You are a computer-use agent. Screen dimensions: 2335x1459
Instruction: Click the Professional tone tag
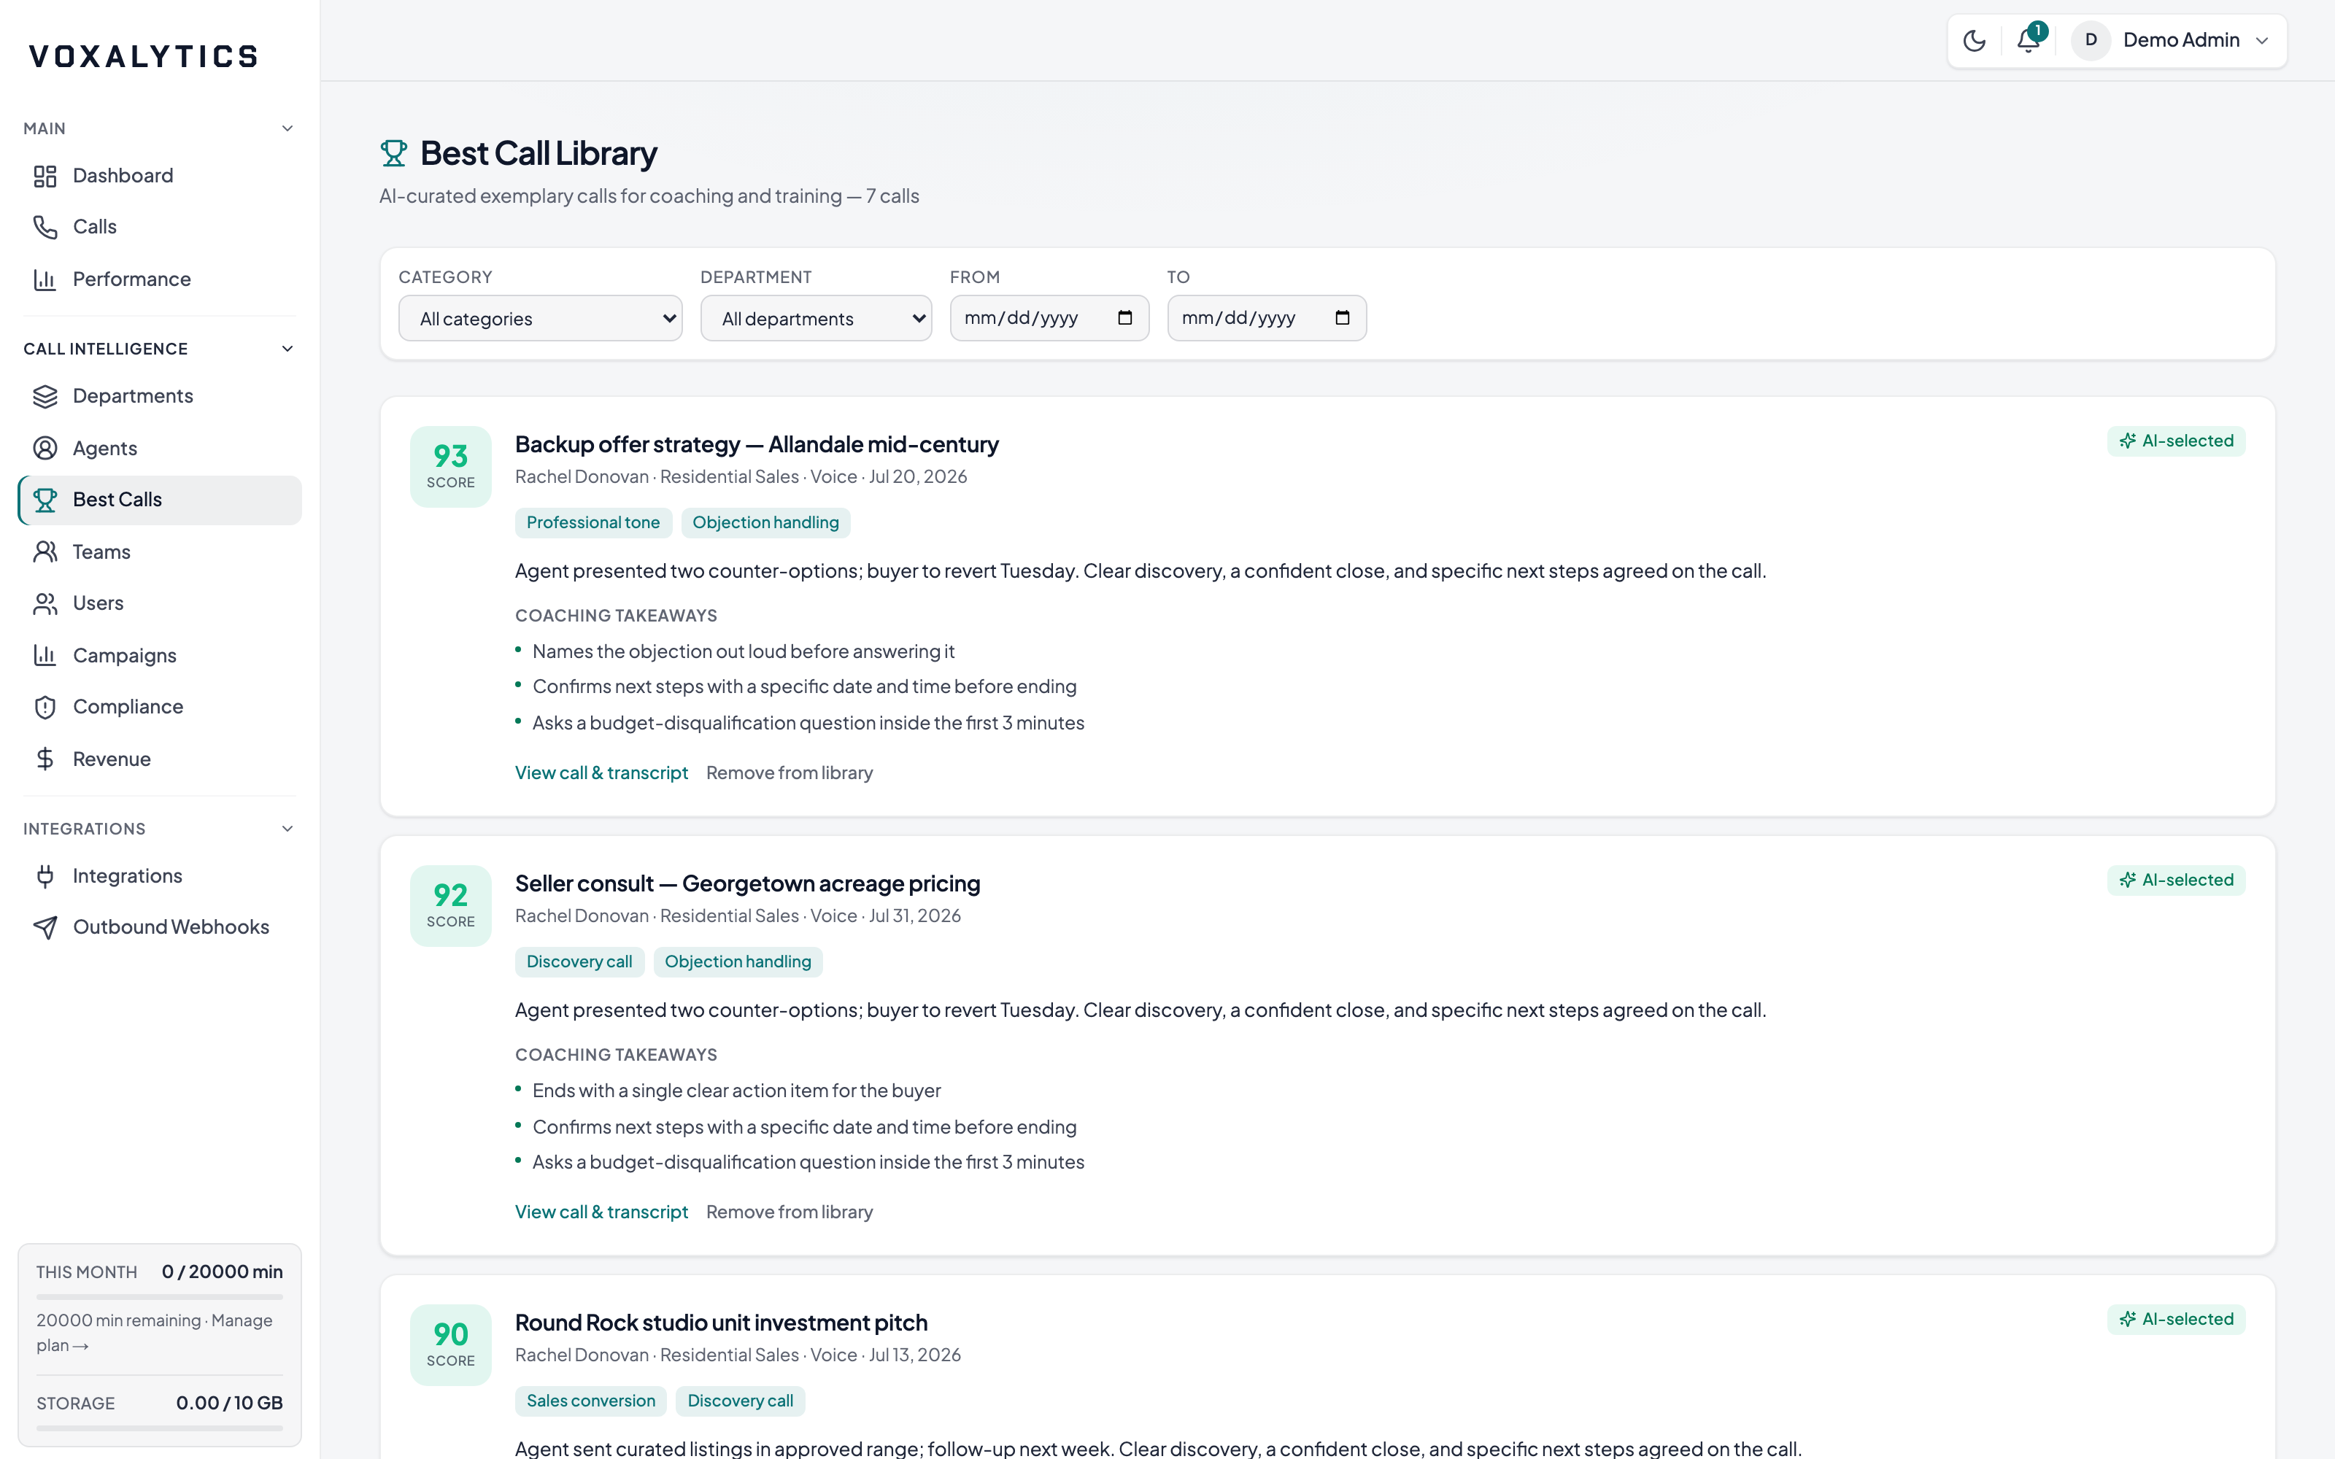[x=593, y=523]
